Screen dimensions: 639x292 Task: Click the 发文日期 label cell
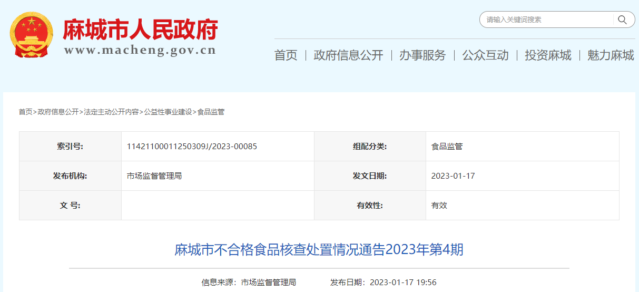click(370, 176)
